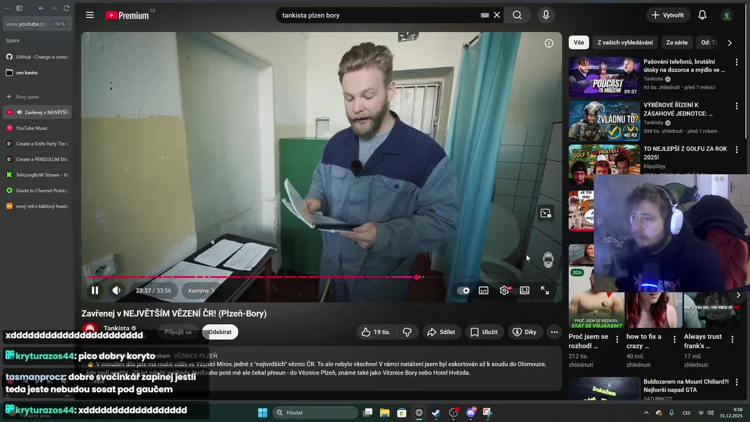This screenshot has height=422, width=750.
Task: Go back in browser history
Action: (41, 8)
